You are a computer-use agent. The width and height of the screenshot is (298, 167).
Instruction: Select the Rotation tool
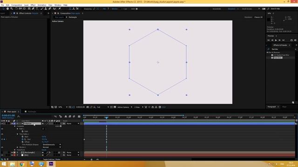pos(16,9)
